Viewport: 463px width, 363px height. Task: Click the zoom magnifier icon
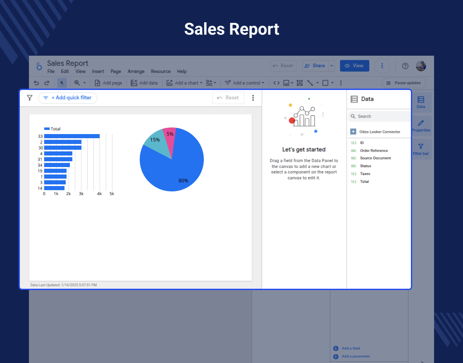[x=77, y=83]
